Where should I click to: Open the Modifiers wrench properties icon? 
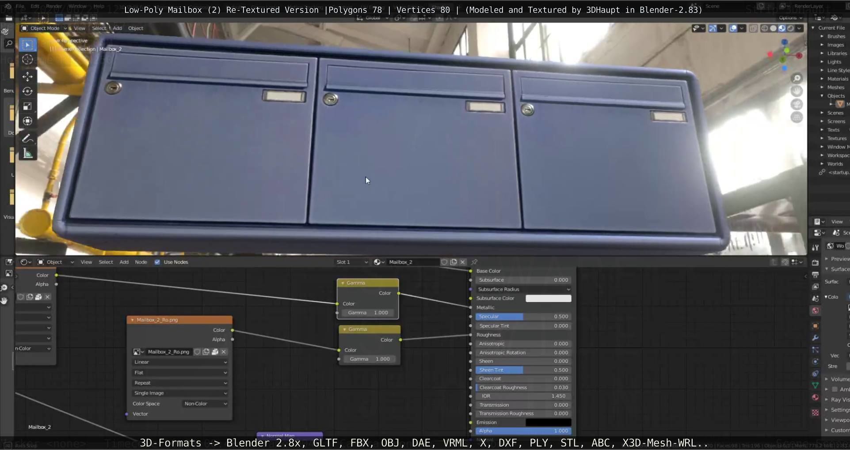(816, 338)
